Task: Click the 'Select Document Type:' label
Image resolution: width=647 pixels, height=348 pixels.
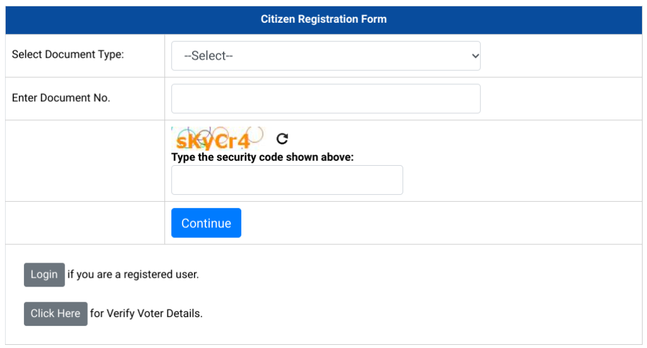Action: pos(68,54)
